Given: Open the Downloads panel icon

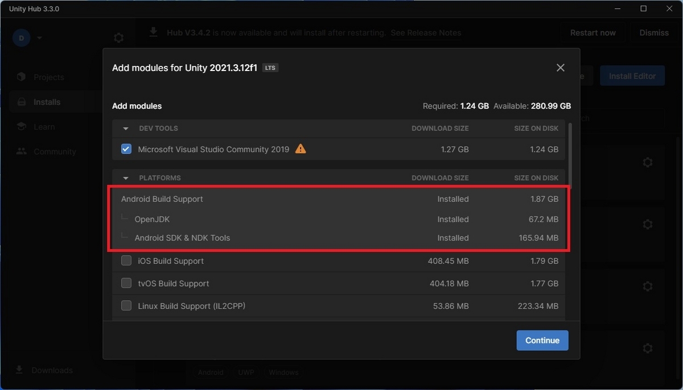Looking at the screenshot, I should [19, 370].
